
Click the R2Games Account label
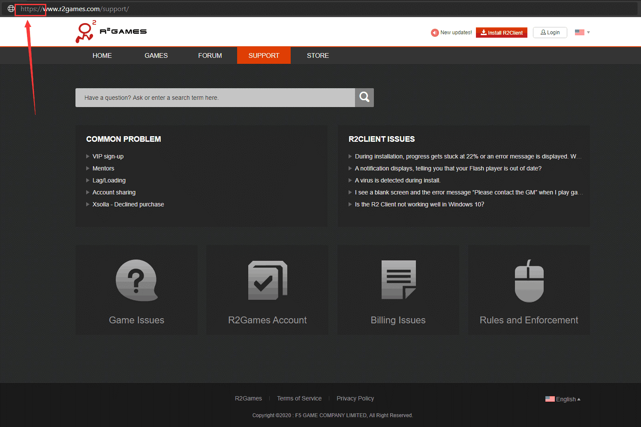268,320
